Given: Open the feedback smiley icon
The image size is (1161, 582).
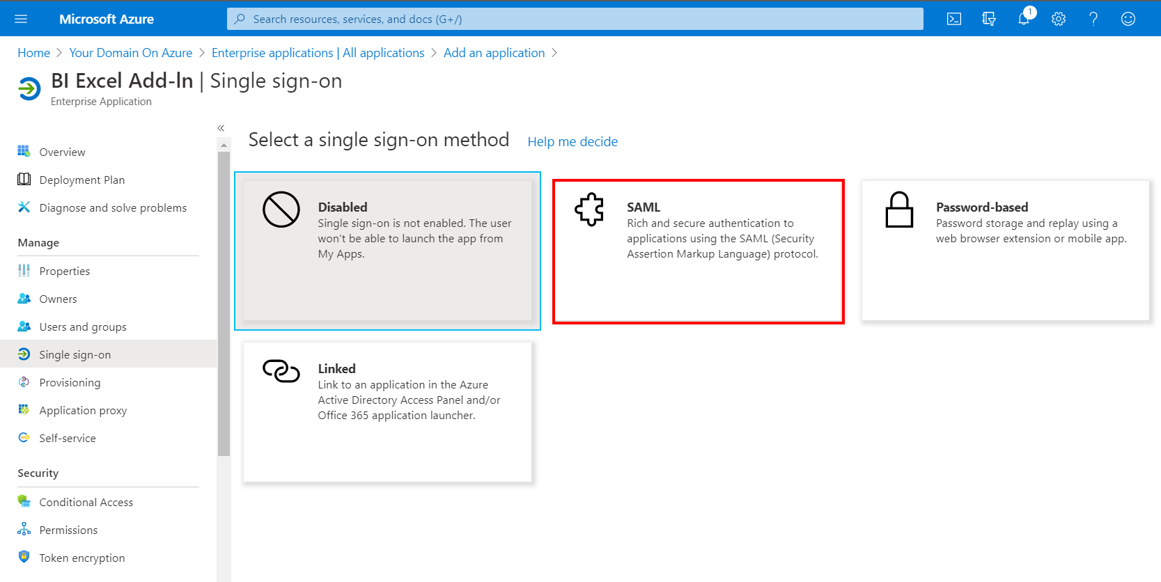Looking at the screenshot, I should tap(1128, 19).
